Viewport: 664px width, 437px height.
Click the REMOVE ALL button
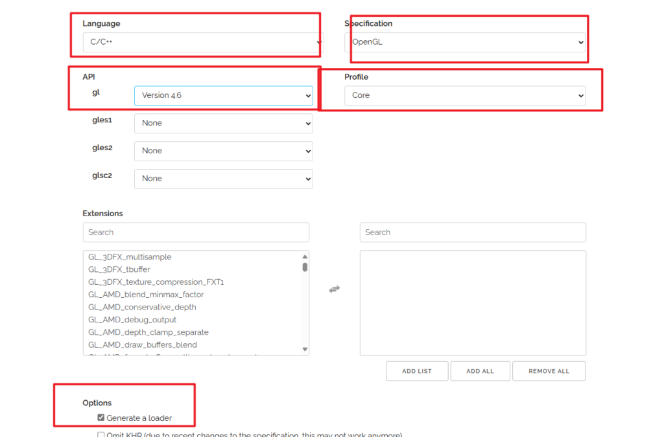tap(549, 370)
